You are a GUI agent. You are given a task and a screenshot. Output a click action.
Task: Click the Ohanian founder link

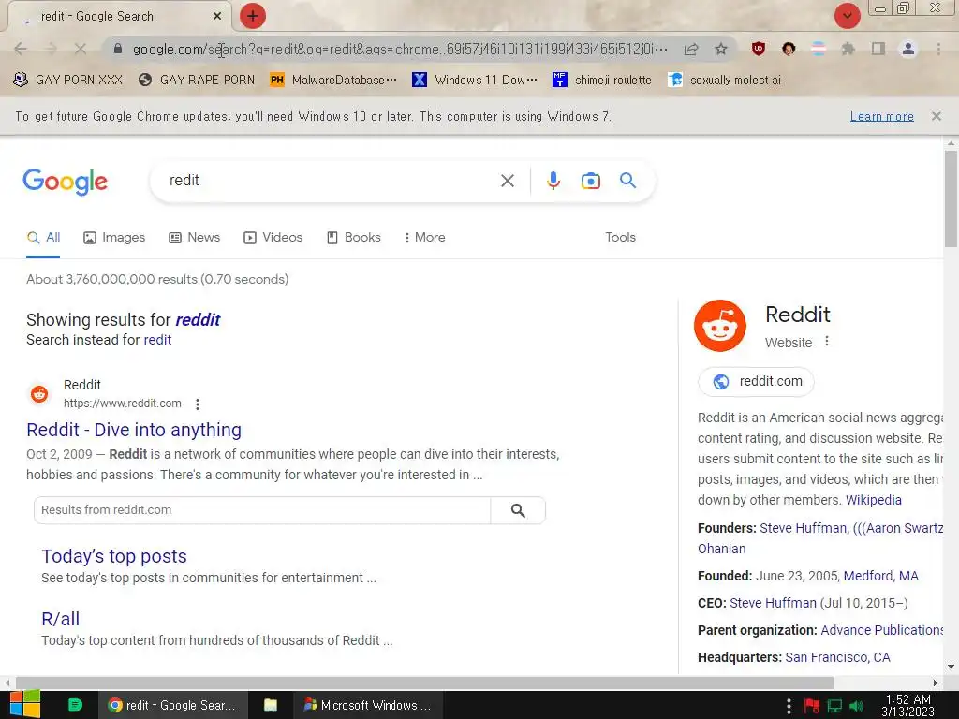point(722,549)
